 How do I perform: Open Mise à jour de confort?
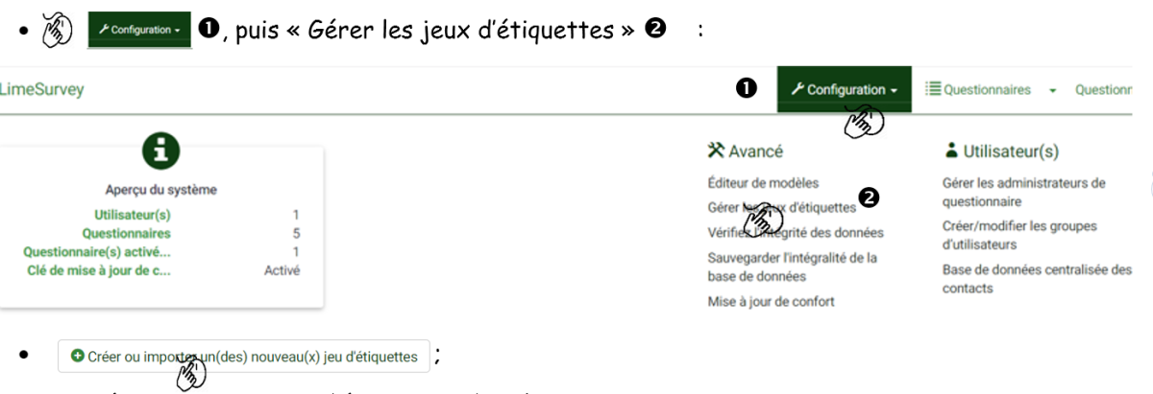[x=771, y=302]
